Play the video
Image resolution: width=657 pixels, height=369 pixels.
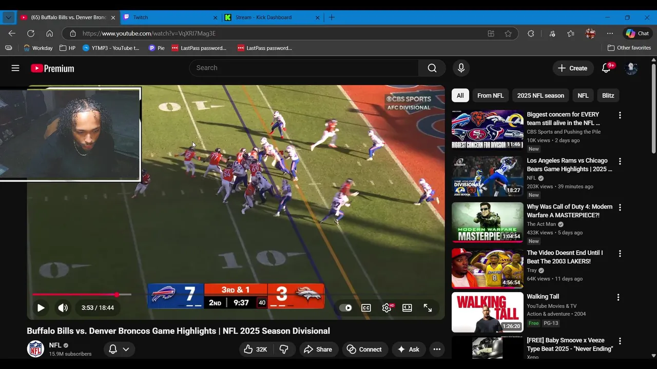[41, 308]
